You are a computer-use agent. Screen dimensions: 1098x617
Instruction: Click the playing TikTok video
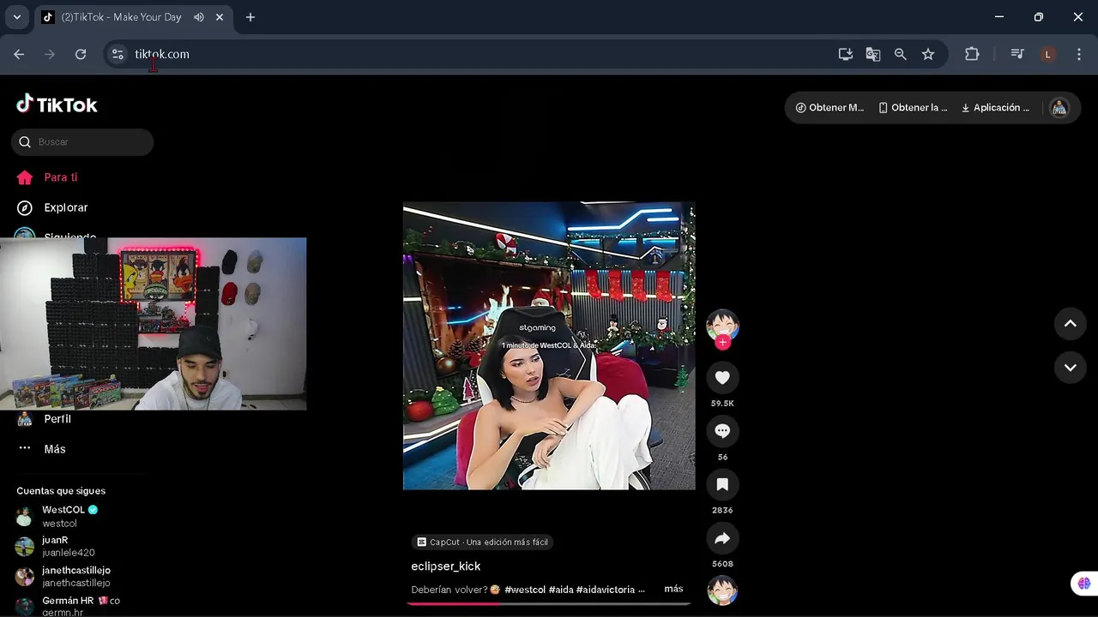549,346
